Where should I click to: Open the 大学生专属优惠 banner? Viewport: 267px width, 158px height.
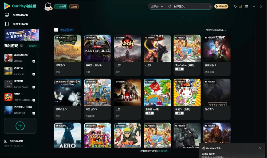pos(22,35)
